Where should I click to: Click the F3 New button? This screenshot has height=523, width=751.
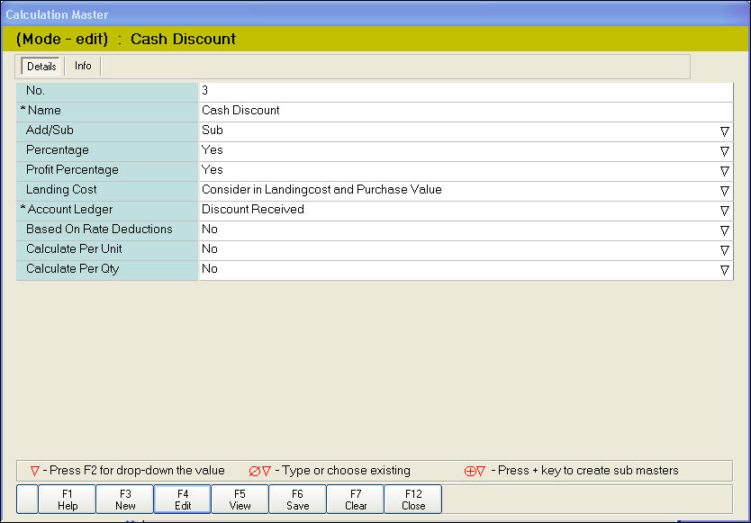(x=125, y=500)
